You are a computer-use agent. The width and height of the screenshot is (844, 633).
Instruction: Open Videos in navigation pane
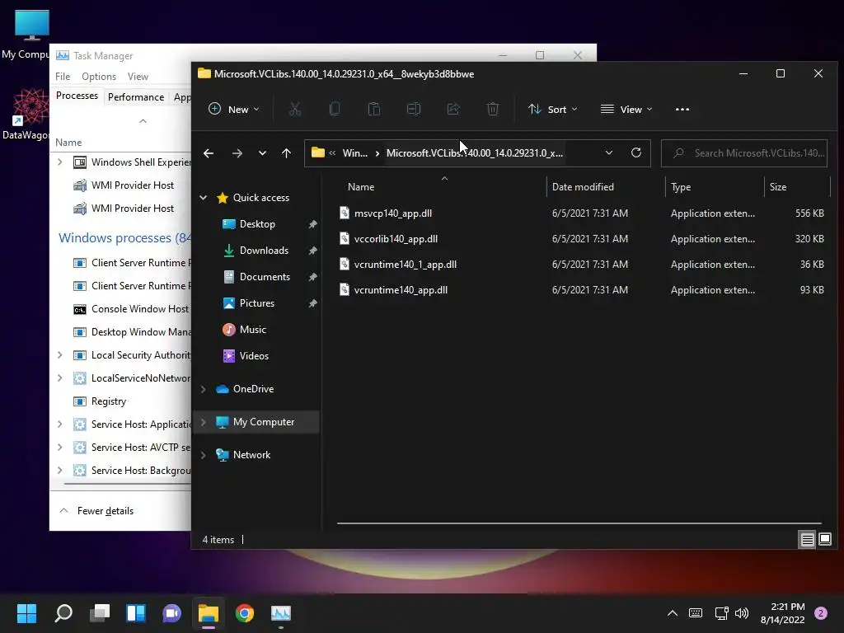(x=254, y=356)
